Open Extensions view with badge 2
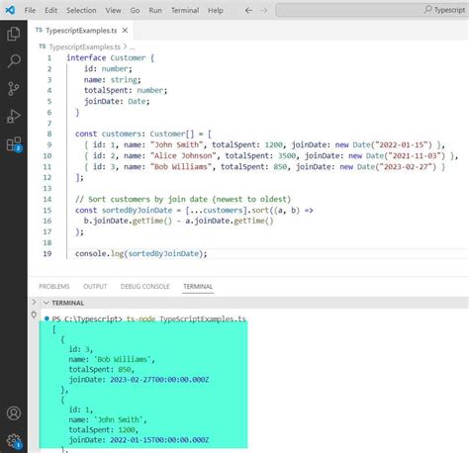This screenshot has width=469, height=453. 14,144
